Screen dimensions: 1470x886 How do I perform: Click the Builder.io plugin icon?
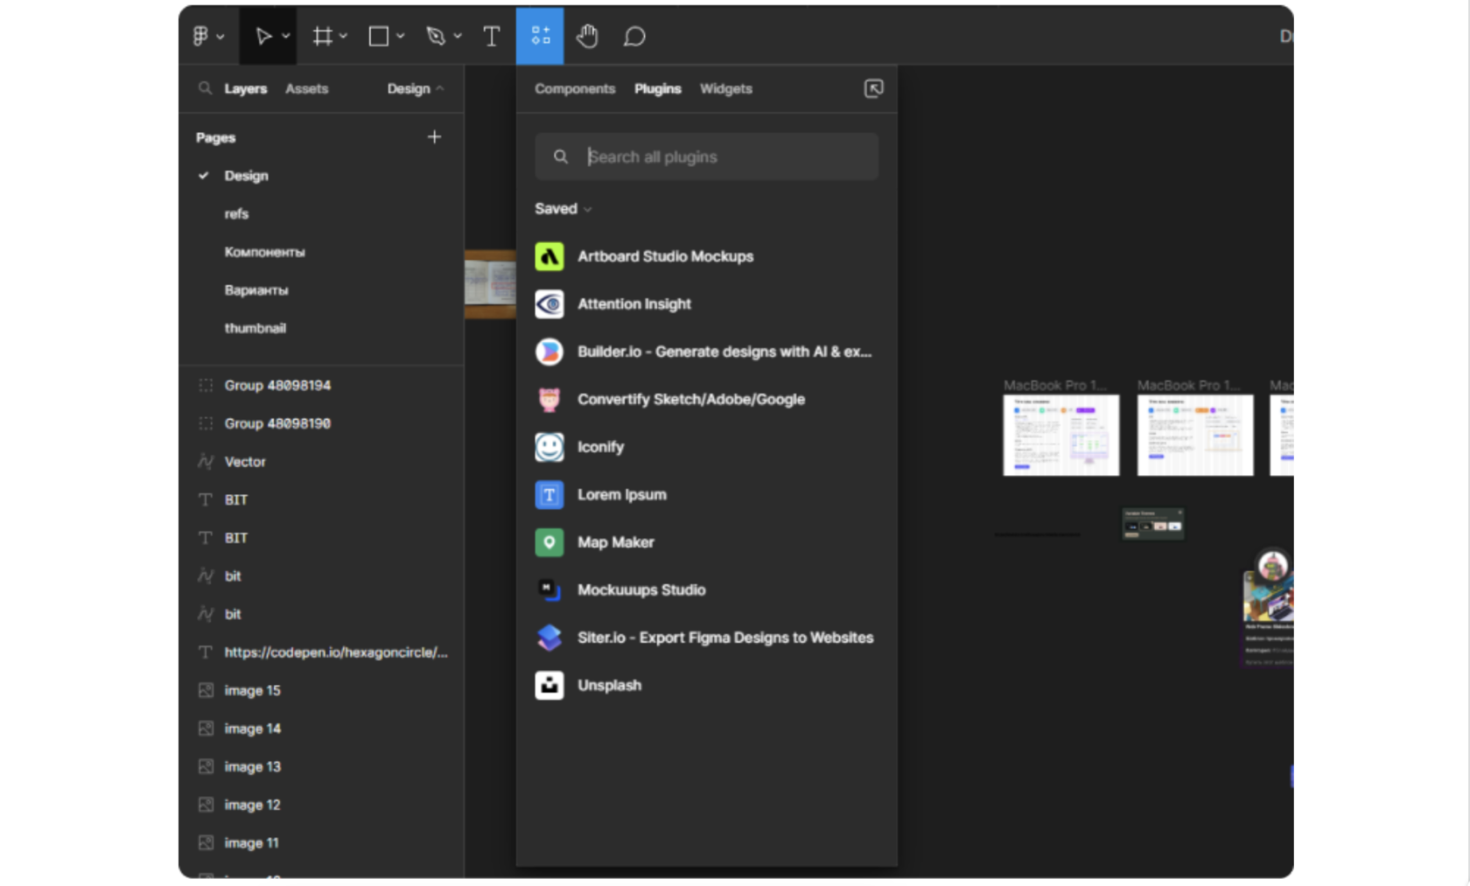tap(549, 352)
